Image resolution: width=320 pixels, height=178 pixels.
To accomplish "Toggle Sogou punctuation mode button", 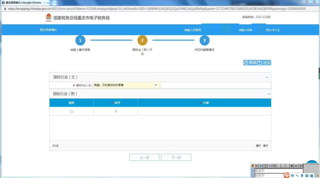I will (297, 175).
